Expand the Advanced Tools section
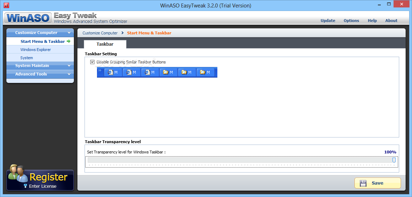The width and height of the screenshot is (412, 197). 40,74
